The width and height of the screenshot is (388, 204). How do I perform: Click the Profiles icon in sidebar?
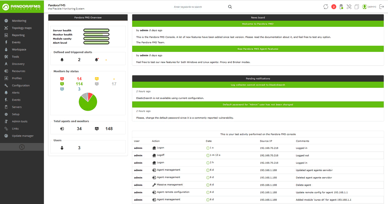tap(6, 78)
